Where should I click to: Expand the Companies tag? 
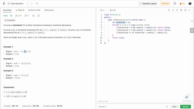tap(10, 20)
